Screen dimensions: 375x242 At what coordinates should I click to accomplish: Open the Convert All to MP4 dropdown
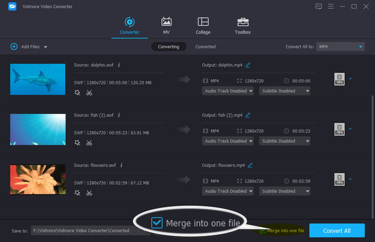pos(340,47)
